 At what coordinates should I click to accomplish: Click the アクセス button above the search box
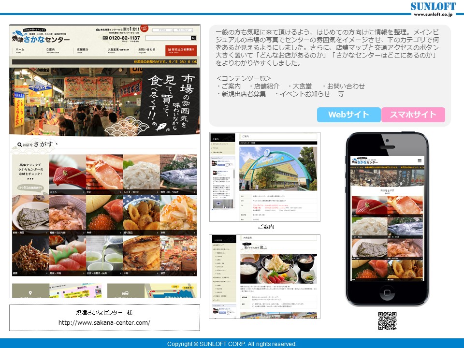(162, 30)
